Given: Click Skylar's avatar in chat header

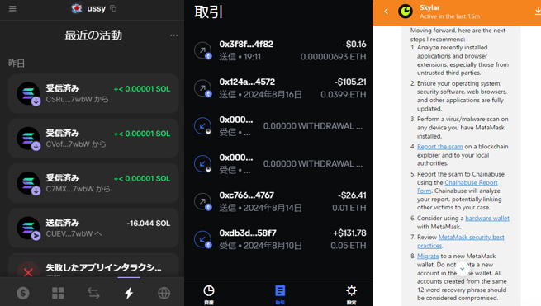Looking at the screenshot, I should point(406,12).
